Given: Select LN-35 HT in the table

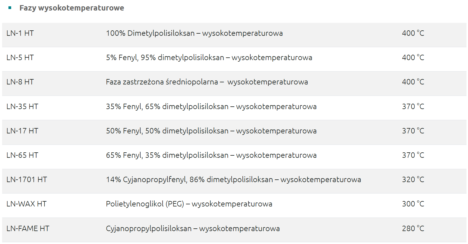Looking at the screenshot, I should pos(22,106).
